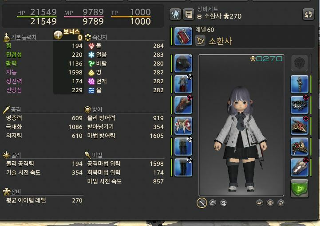This screenshot has height=226, width=320.
Task: Select the dark trousers legs slot
Action: pyautogui.click(x=183, y=147)
